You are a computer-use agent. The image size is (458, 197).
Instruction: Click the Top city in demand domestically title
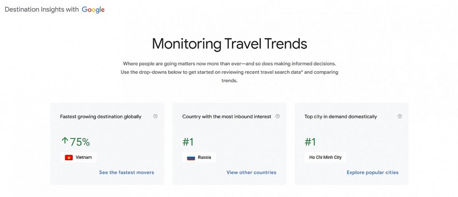[341, 116]
